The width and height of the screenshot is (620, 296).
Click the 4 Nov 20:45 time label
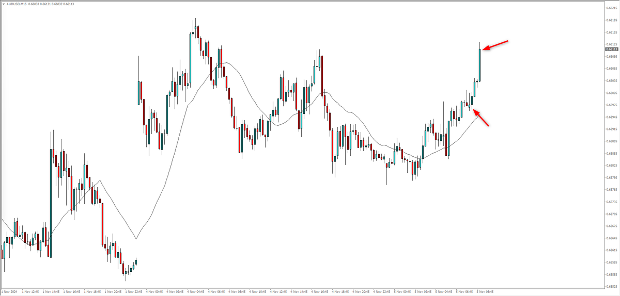361,292
